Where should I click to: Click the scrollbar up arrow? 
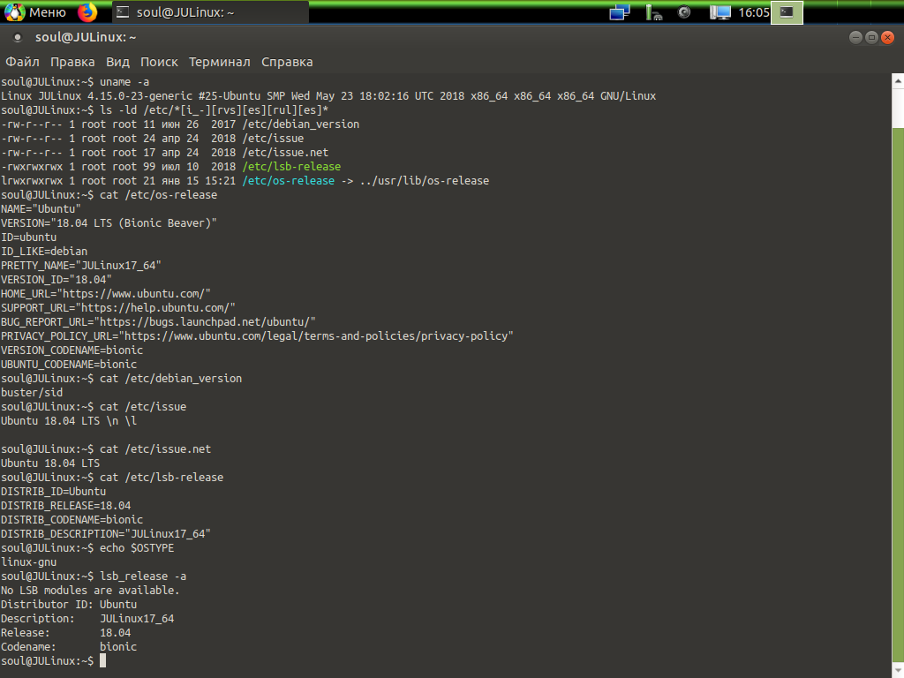tap(898, 80)
